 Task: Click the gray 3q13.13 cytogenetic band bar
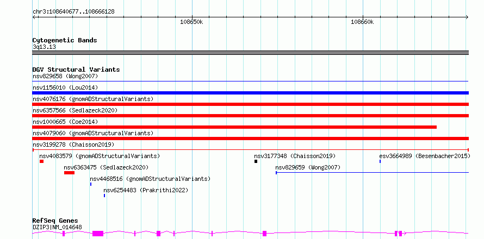(250, 53)
